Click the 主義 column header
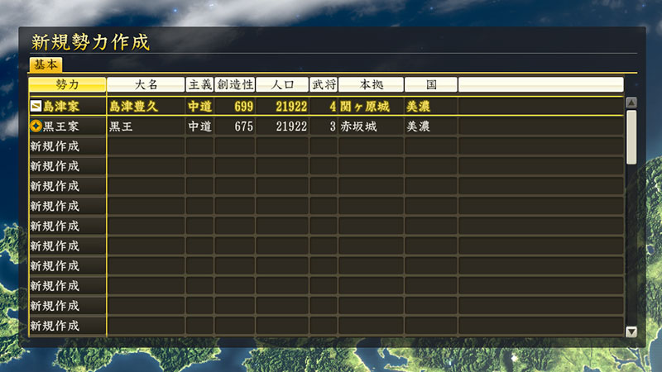The image size is (662, 372). pos(199,84)
